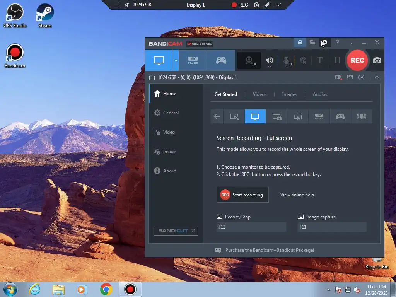Open Video settings in sidebar
Screen dimensions: 396x297
[x=176, y=132]
